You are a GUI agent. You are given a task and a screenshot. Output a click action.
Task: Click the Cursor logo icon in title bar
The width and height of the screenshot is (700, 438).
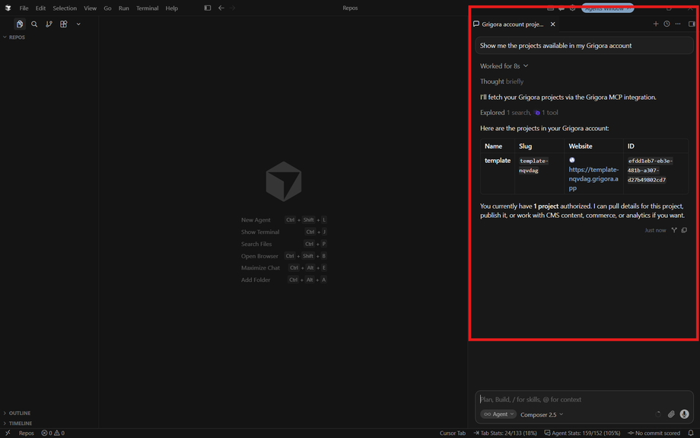pyautogui.click(x=8, y=8)
